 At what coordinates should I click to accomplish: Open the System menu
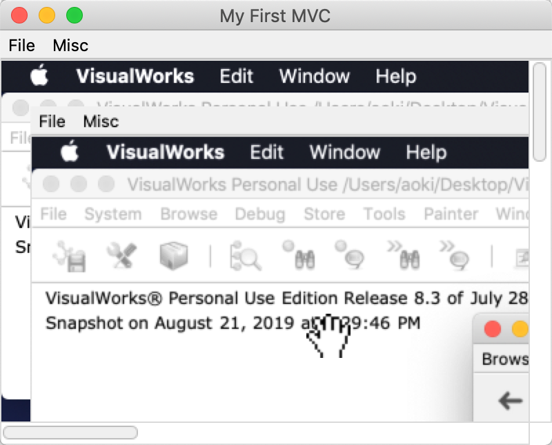113,214
